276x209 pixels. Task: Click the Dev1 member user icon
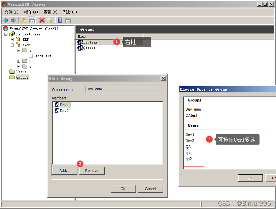[x=57, y=104]
